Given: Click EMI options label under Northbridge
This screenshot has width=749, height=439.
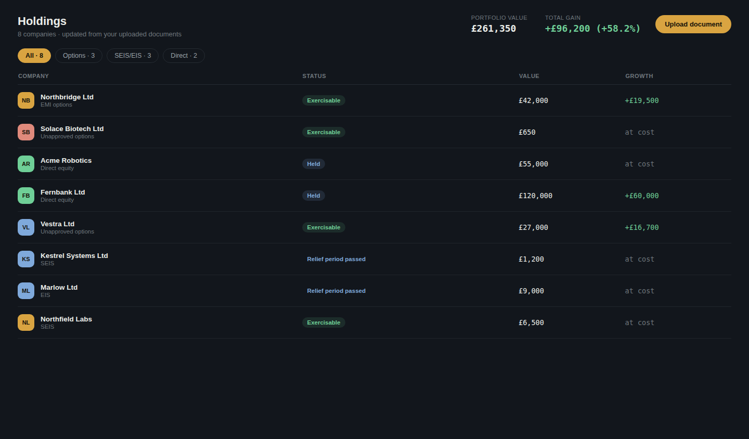Looking at the screenshot, I should tap(56, 105).
